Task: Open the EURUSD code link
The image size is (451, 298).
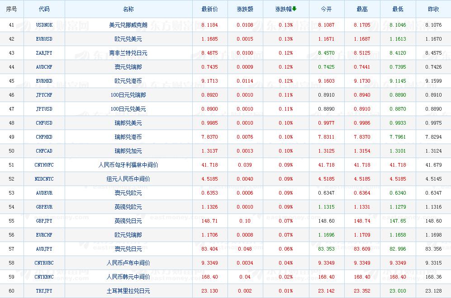Action: (44, 39)
